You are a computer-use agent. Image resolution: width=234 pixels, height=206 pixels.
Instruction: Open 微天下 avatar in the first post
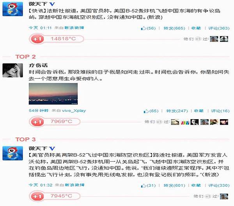pos(13,9)
